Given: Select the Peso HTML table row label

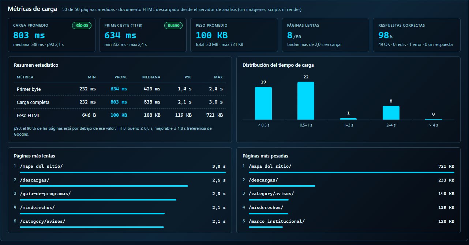Looking at the screenshot, I should 28,115.
